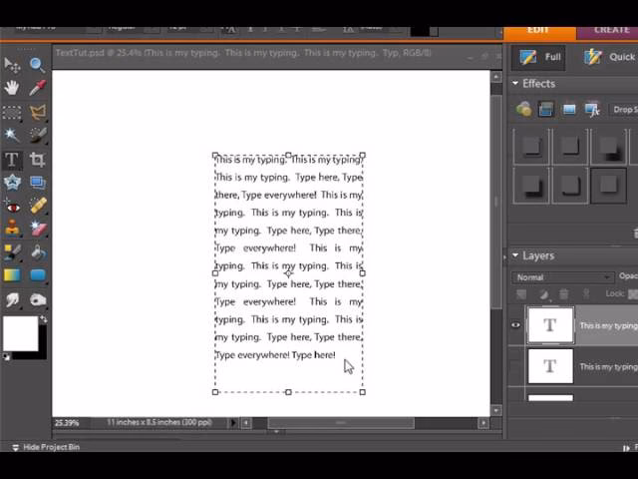Choose the Crop tool
The image size is (638, 479).
(x=37, y=160)
